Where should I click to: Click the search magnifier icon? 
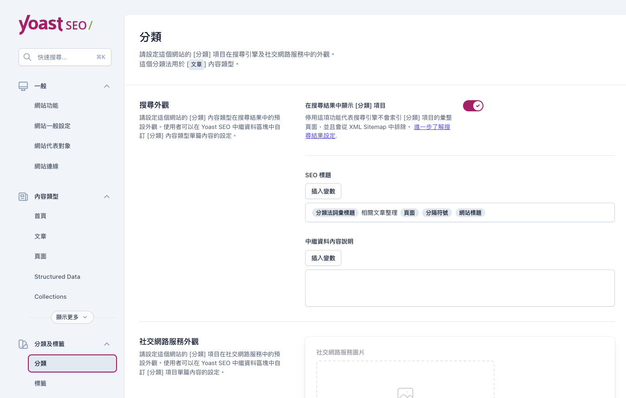tap(27, 57)
